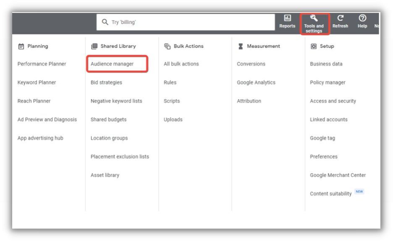Screen dimensions: 393x243
Task: Open Google Merchant Center
Action: (338, 175)
